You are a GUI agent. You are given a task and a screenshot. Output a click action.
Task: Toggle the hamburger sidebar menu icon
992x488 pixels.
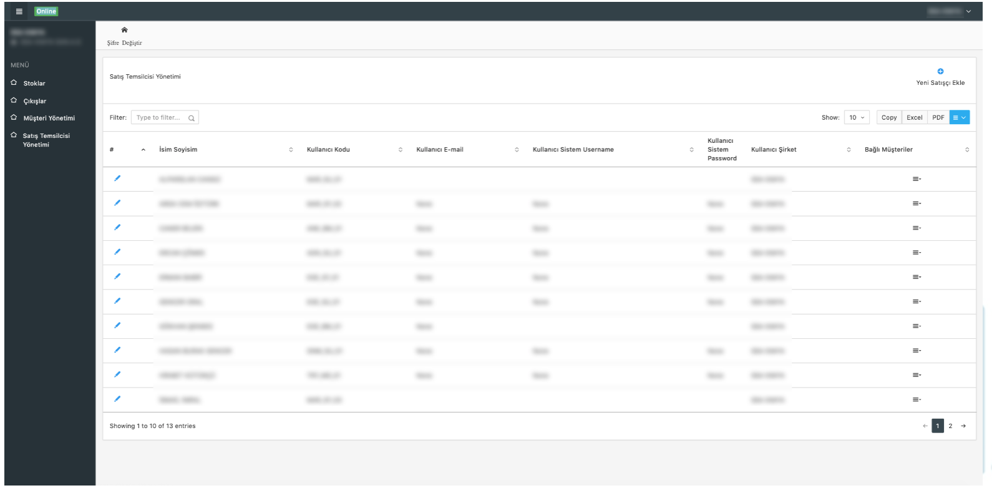(x=19, y=11)
